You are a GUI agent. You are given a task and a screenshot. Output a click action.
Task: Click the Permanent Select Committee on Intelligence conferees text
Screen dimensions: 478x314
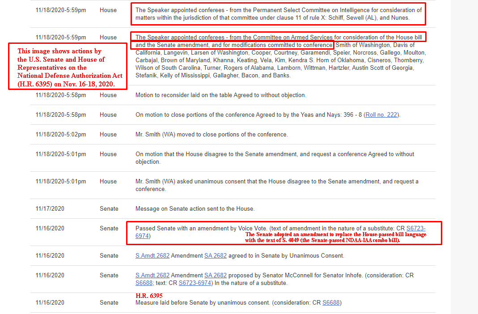[279, 14]
